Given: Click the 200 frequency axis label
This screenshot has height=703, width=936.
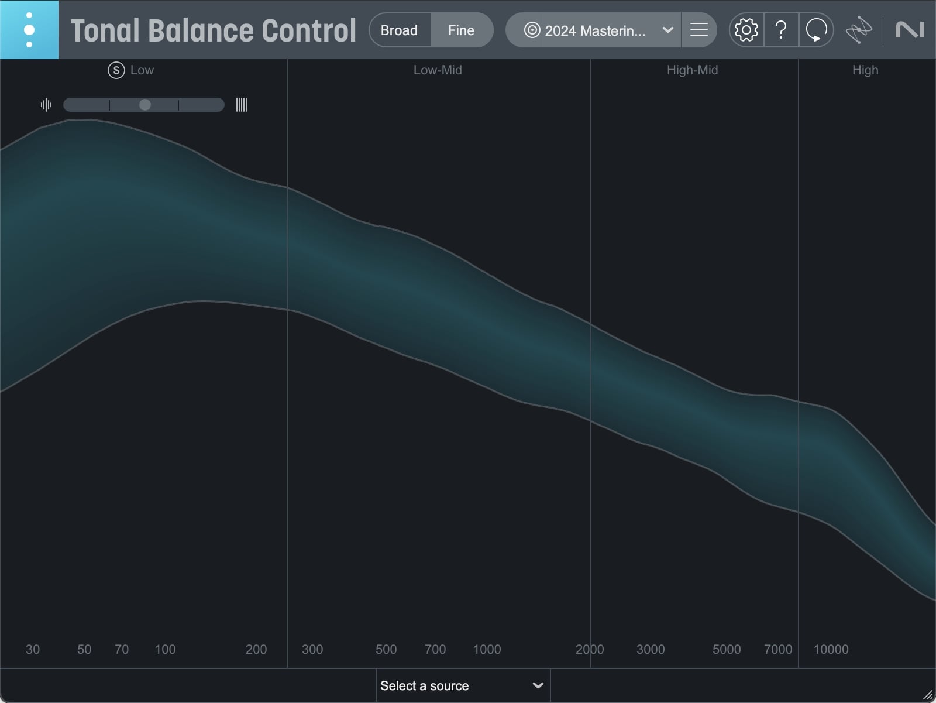Looking at the screenshot, I should 256,649.
